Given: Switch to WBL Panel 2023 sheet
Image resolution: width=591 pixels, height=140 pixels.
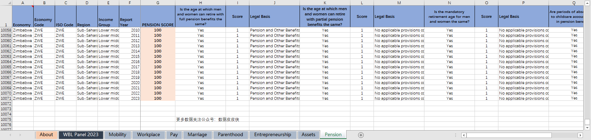Looking at the screenshot, I should 81,135.
